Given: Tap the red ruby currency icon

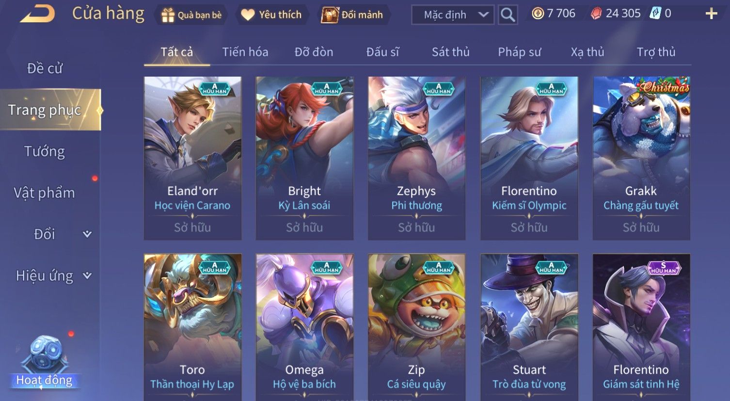Looking at the screenshot, I should [x=596, y=14].
